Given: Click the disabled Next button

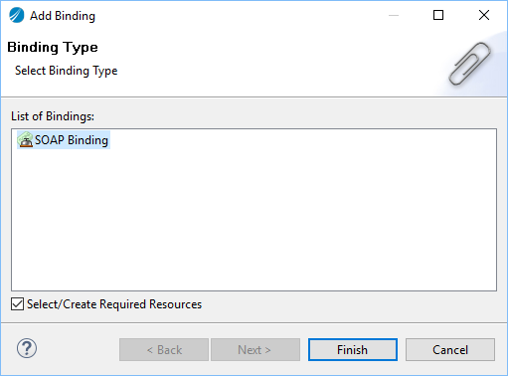Looking at the screenshot, I should click(255, 349).
